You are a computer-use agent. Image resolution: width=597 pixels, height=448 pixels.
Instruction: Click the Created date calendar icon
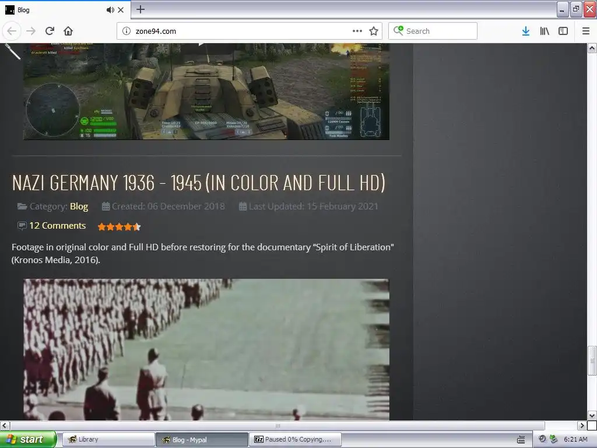[106, 206]
